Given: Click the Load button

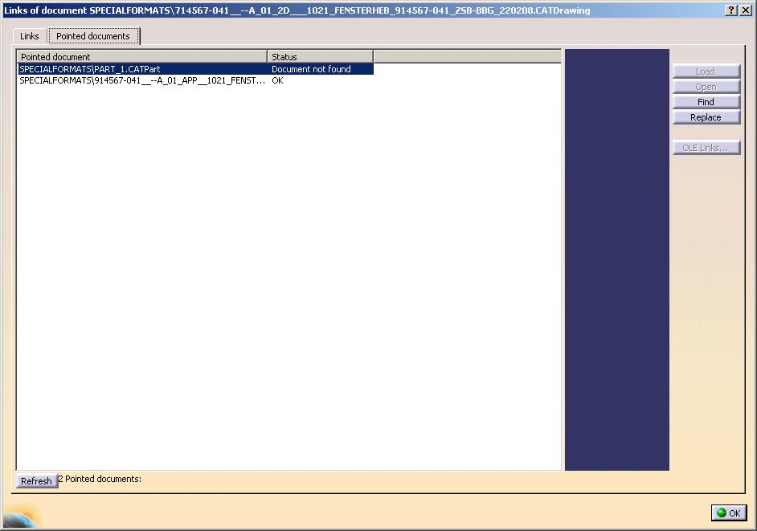Looking at the screenshot, I should click(x=706, y=71).
